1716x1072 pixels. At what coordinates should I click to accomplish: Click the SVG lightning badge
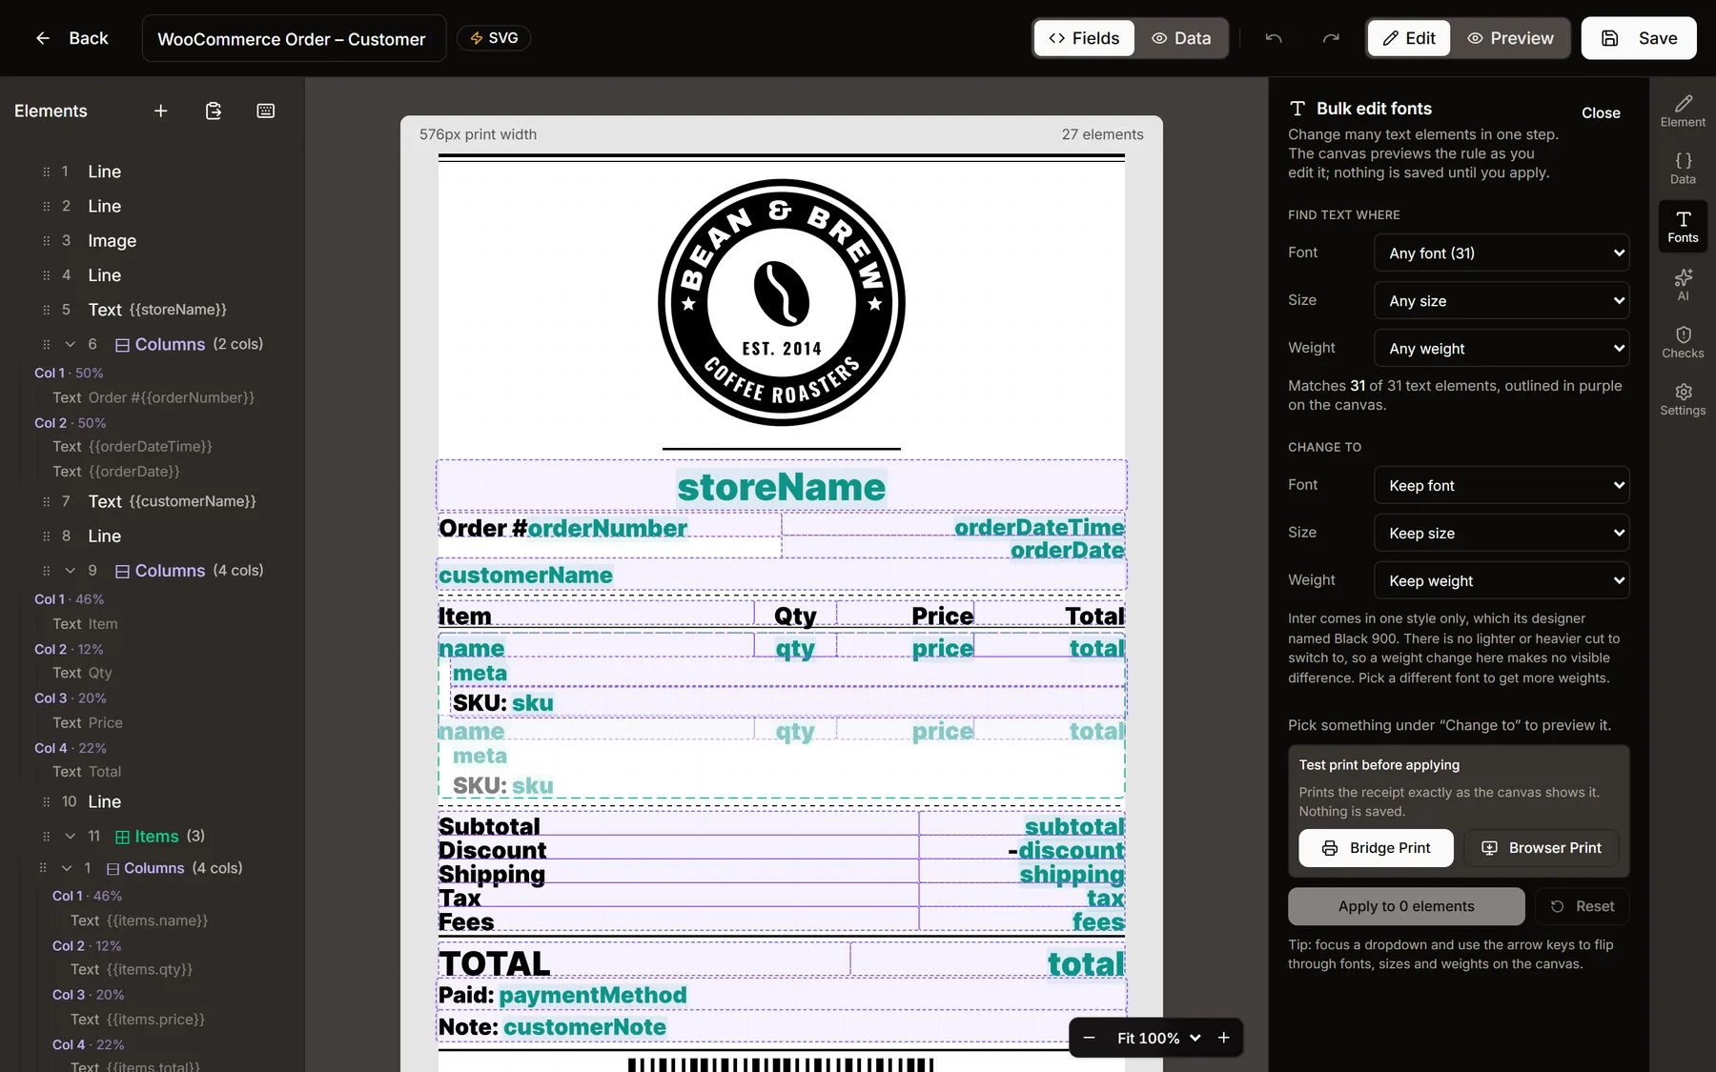494,38
